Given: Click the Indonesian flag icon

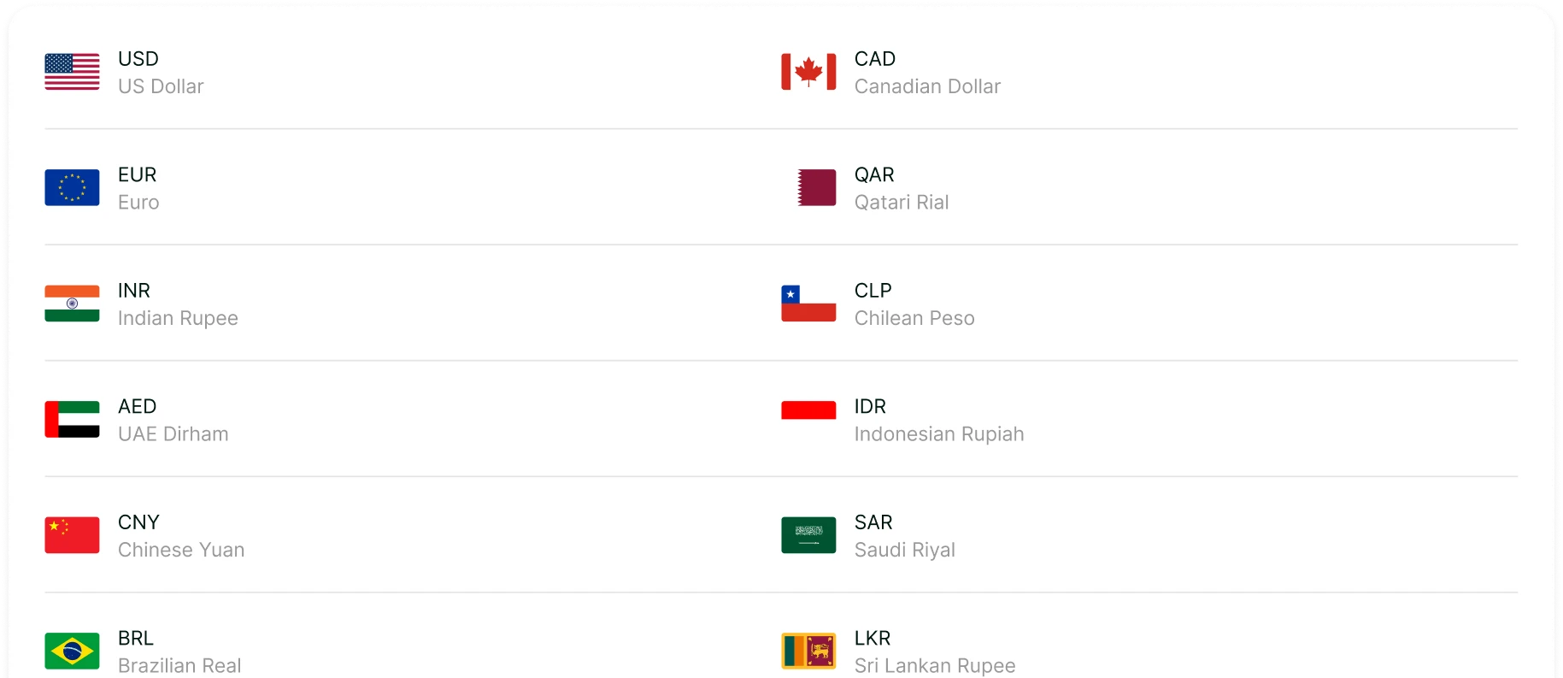Looking at the screenshot, I should coord(808,411).
